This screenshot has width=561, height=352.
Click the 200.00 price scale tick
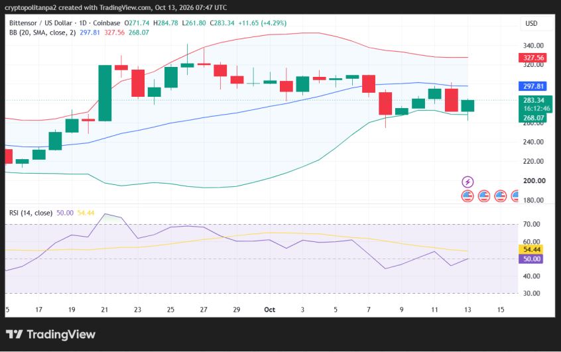click(x=534, y=181)
